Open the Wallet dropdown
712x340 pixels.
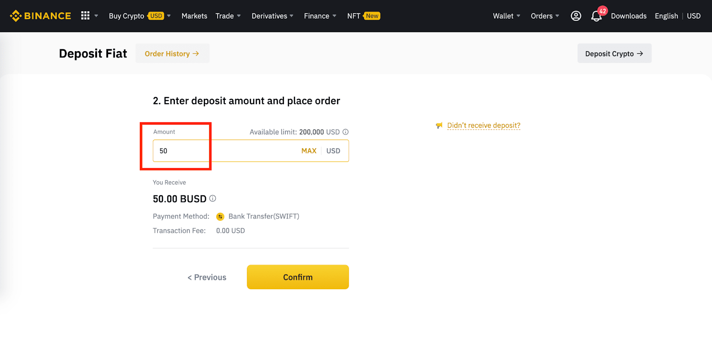click(x=506, y=16)
